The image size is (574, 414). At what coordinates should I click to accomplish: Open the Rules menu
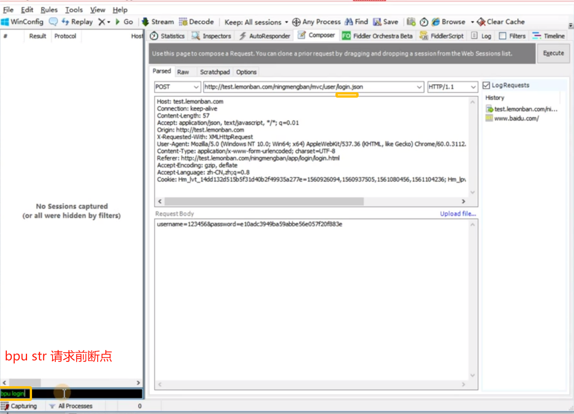[49, 10]
